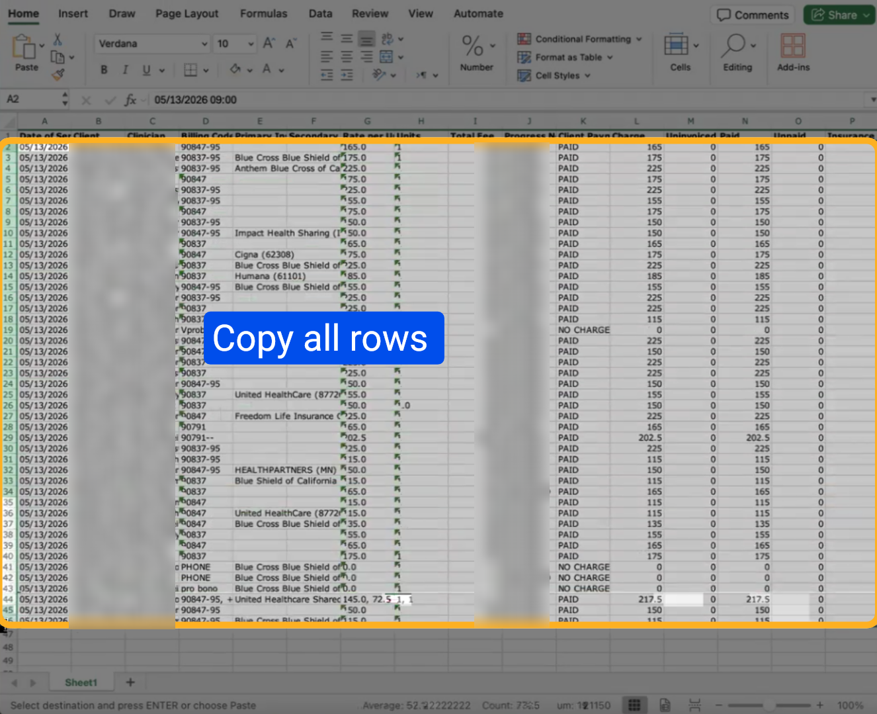Align text to middle vertically
Image resolution: width=877 pixels, height=714 pixels.
coord(347,38)
